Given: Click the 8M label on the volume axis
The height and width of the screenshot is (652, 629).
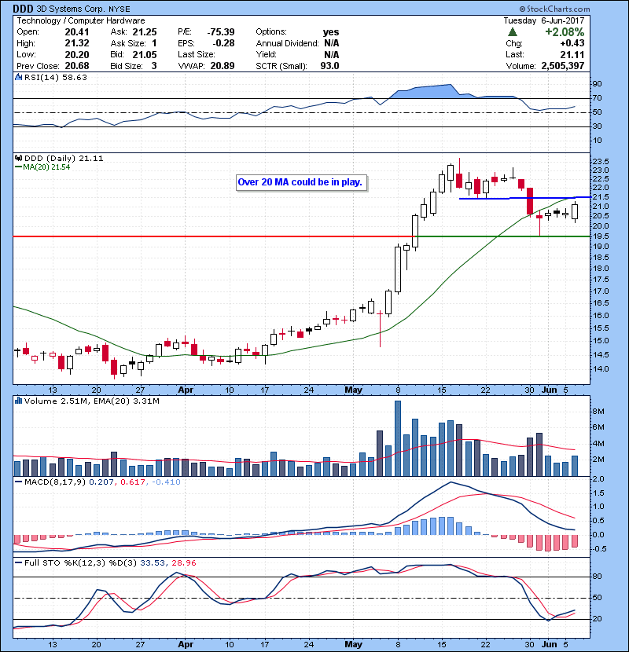Looking at the screenshot, I should 598,412.
